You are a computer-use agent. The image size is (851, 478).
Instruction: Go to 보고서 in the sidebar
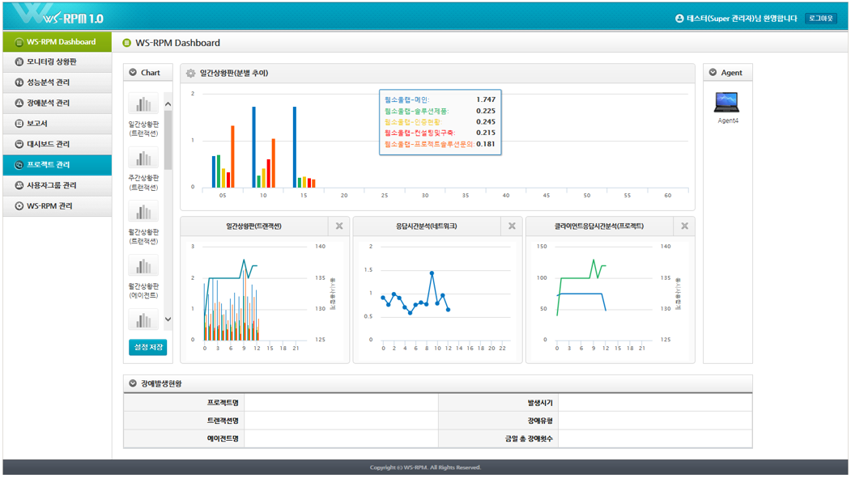[x=57, y=124]
